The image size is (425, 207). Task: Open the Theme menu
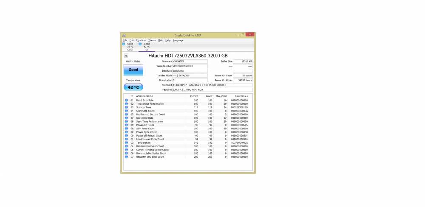[x=152, y=40]
